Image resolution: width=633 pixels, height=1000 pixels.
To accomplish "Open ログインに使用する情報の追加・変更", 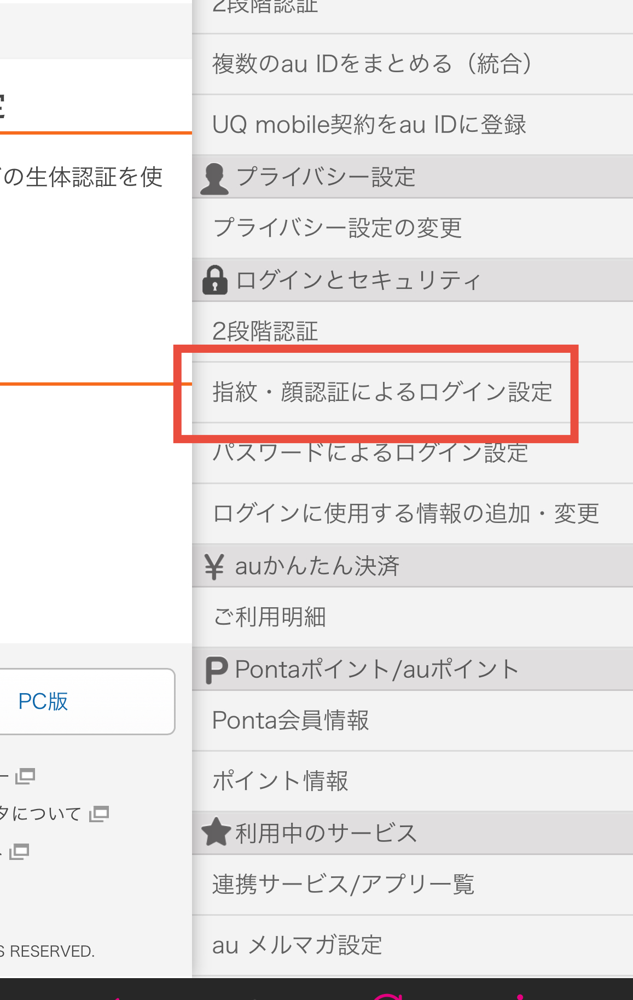I will [405, 514].
